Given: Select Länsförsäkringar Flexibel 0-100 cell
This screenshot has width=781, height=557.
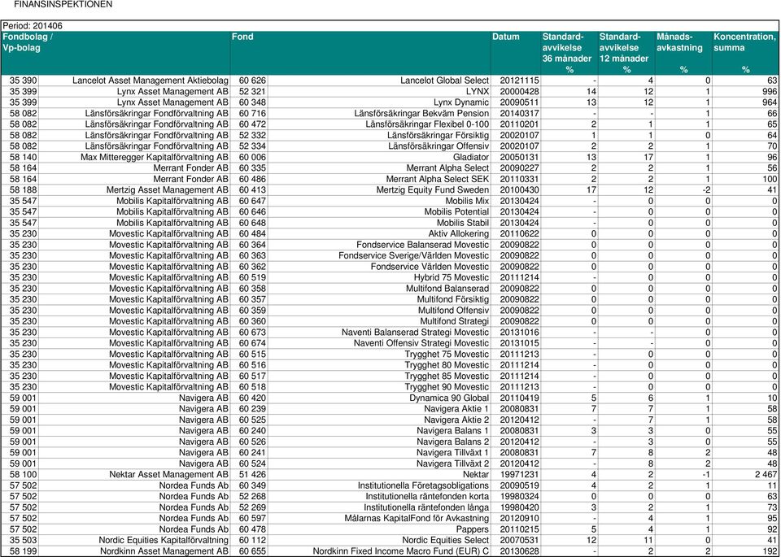Looking at the screenshot, I should click(x=378, y=124).
